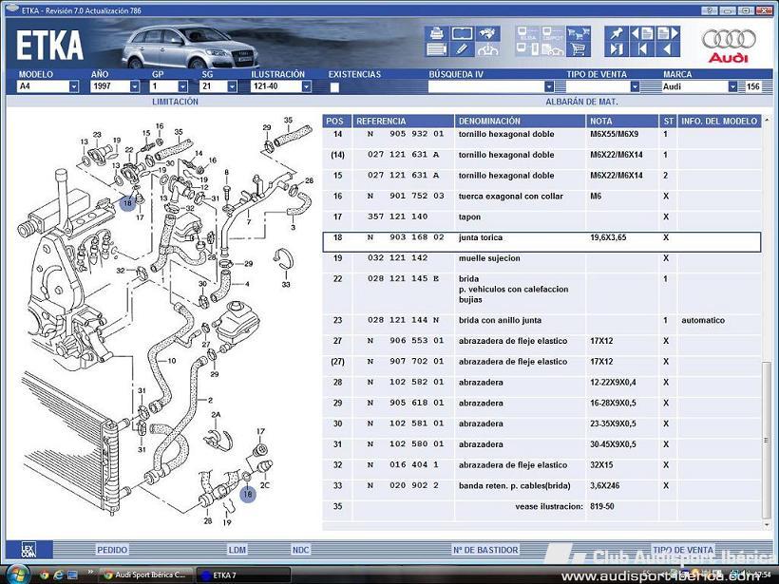Click the LDM button in bottom bar
This screenshot has width=779, height=584.
pyautogui.click(x=237, y=550)
